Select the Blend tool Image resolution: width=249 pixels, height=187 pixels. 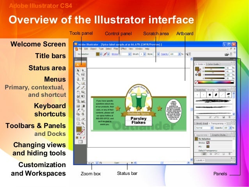coord(83,110)
